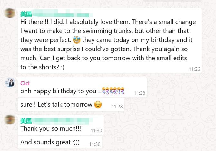Open Cici's profile picture

pos(9,83)
